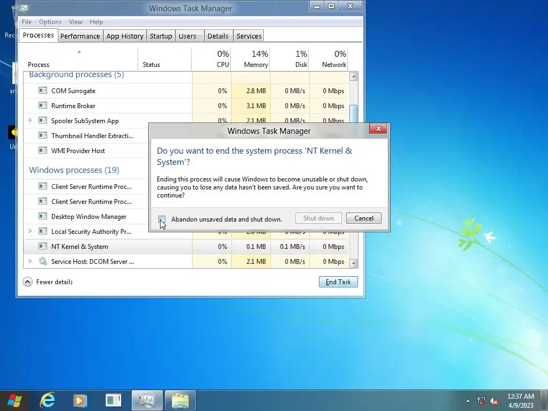Open the File menu
Image resolution: width=548 pixels, height=411 pixels.
(x=27, y=21)
